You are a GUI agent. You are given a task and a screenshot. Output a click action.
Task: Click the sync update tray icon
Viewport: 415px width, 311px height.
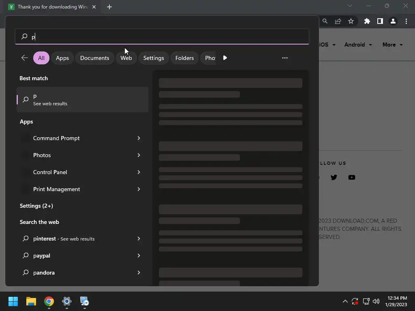click(x=355, y=301)
